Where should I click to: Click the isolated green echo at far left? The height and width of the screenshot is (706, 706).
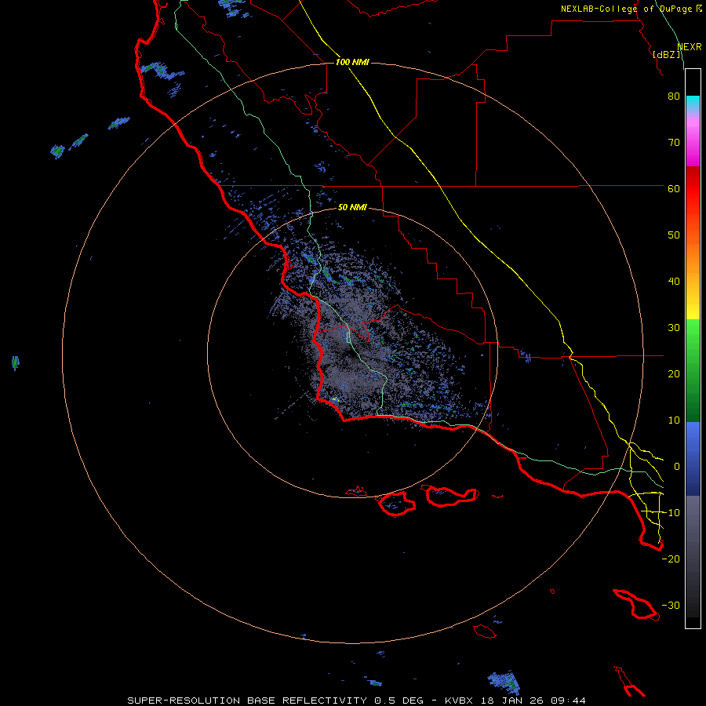(x=16, y=362)
